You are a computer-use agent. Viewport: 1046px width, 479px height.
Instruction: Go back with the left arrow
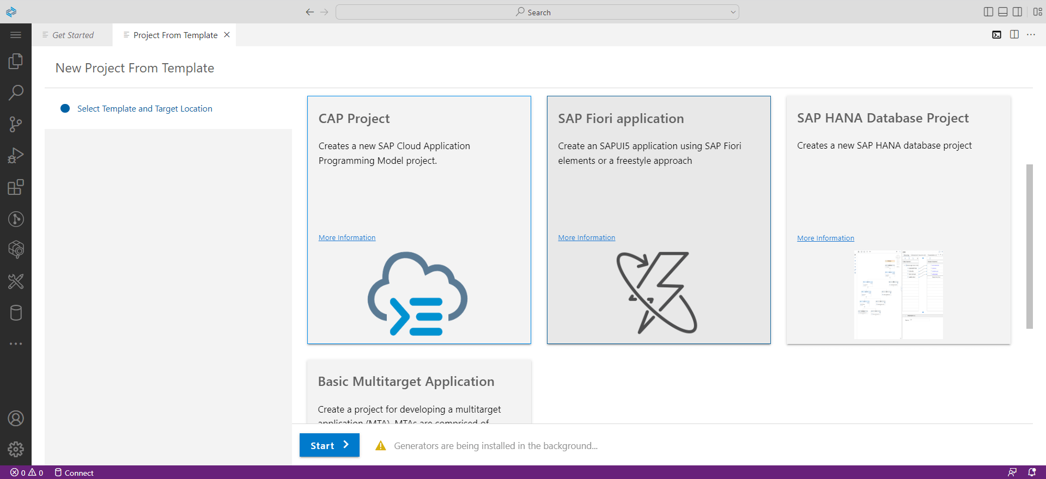310,12
